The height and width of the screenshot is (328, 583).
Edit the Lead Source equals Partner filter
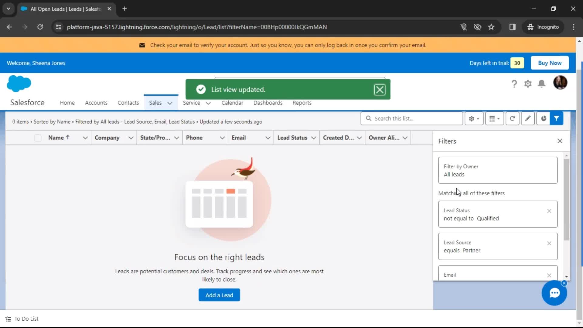(x=498, y=246)
